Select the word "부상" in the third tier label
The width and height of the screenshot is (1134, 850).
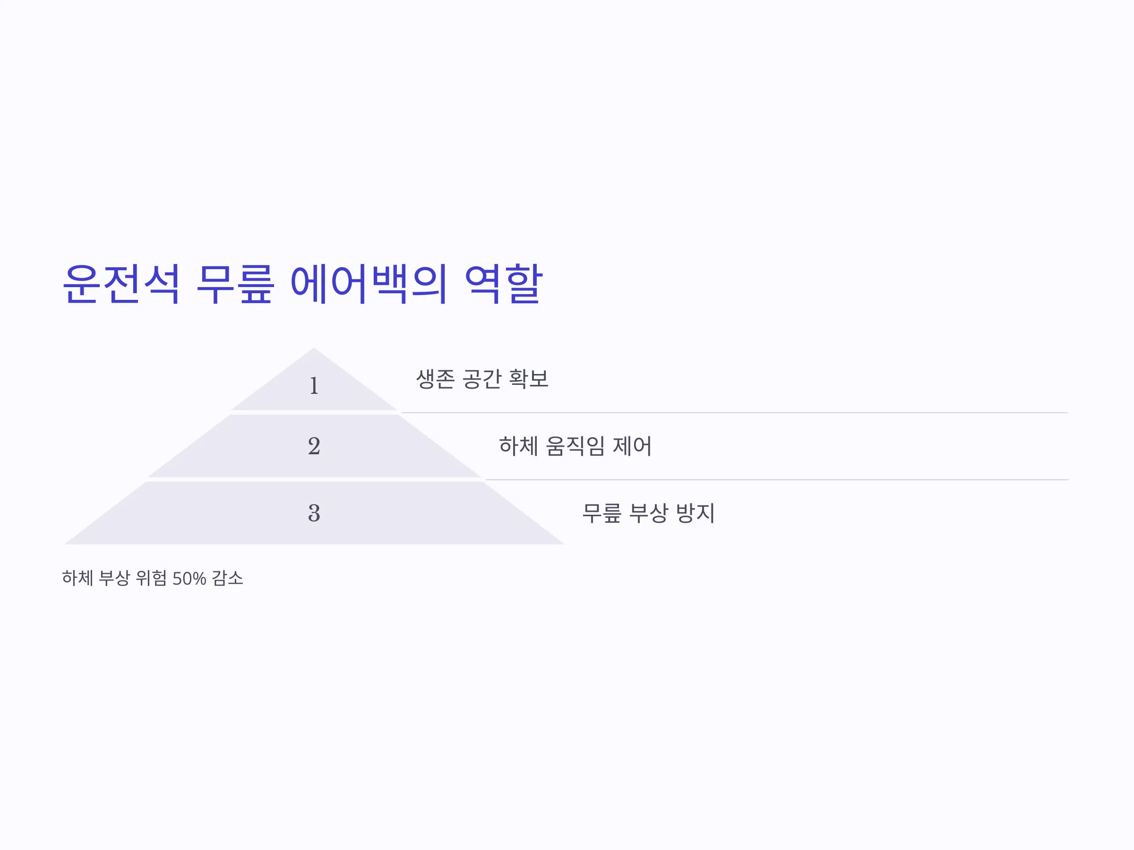coord(649,513)
